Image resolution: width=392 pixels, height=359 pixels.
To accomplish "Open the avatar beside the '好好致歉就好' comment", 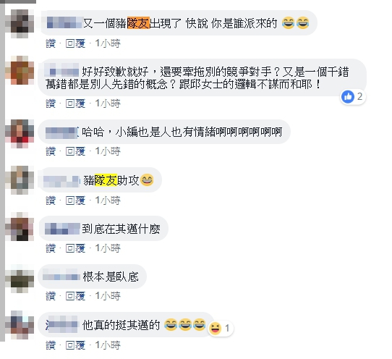I will pyautogui.click(x=20, y=70).
